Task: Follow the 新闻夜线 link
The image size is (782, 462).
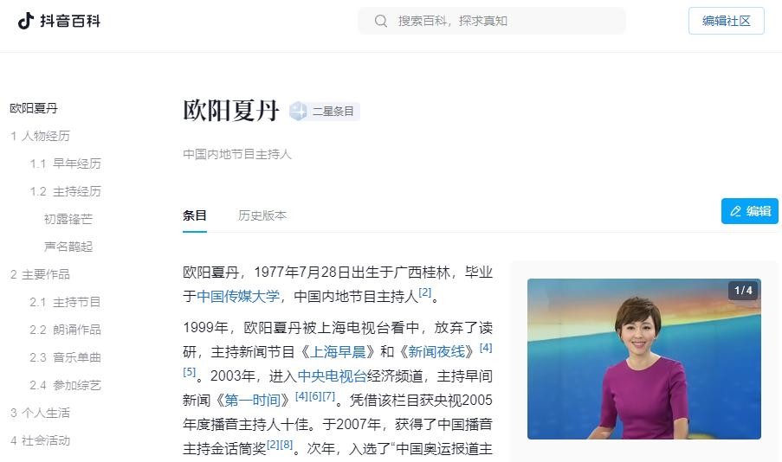Action: tap(436, 352)
